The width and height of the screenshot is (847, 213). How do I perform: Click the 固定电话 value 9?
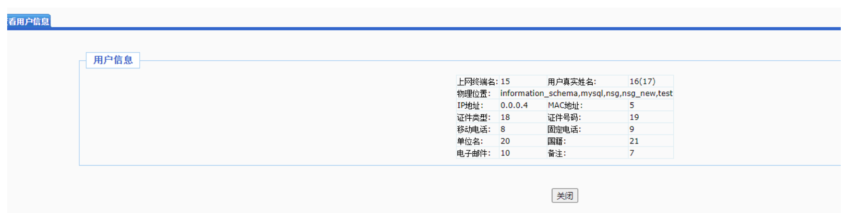[x=632, y=129]
